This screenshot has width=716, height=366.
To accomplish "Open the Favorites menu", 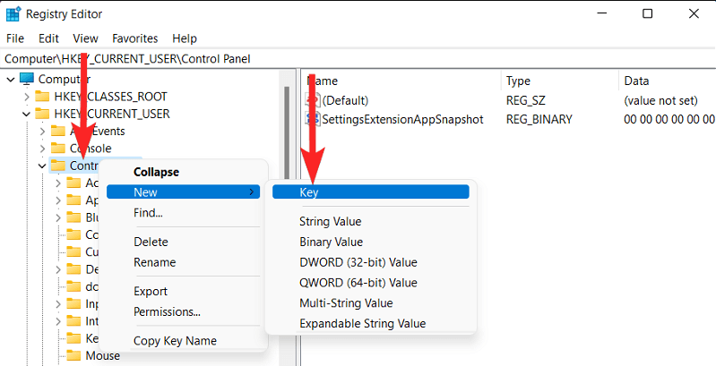I will click(x=134, y=38).
